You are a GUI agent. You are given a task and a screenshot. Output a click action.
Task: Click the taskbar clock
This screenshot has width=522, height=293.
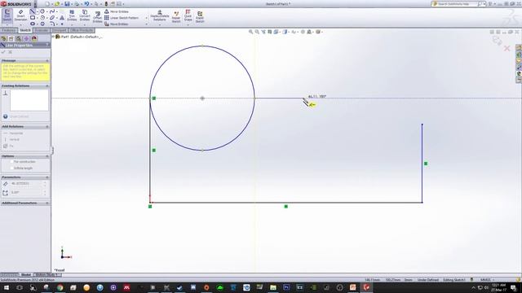coord(498,287)
